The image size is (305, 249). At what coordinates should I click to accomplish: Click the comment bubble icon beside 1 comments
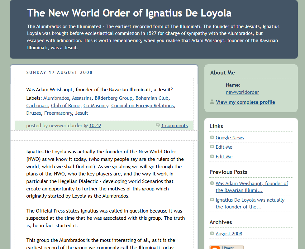click(x=158, y=125)
